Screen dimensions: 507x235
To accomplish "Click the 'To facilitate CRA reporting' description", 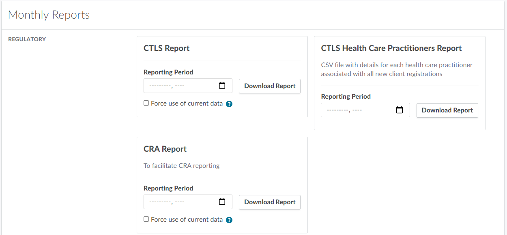I will pos(182,165).
